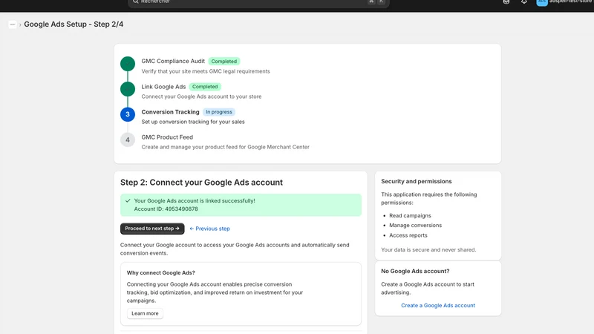594x334 pixels.
Task: Open the Learn more button
Action: 145,313
